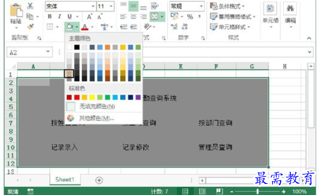This screenshot has height=195, width=319.
Task: Decrease font size with small A
Action: tap(99, 17)
